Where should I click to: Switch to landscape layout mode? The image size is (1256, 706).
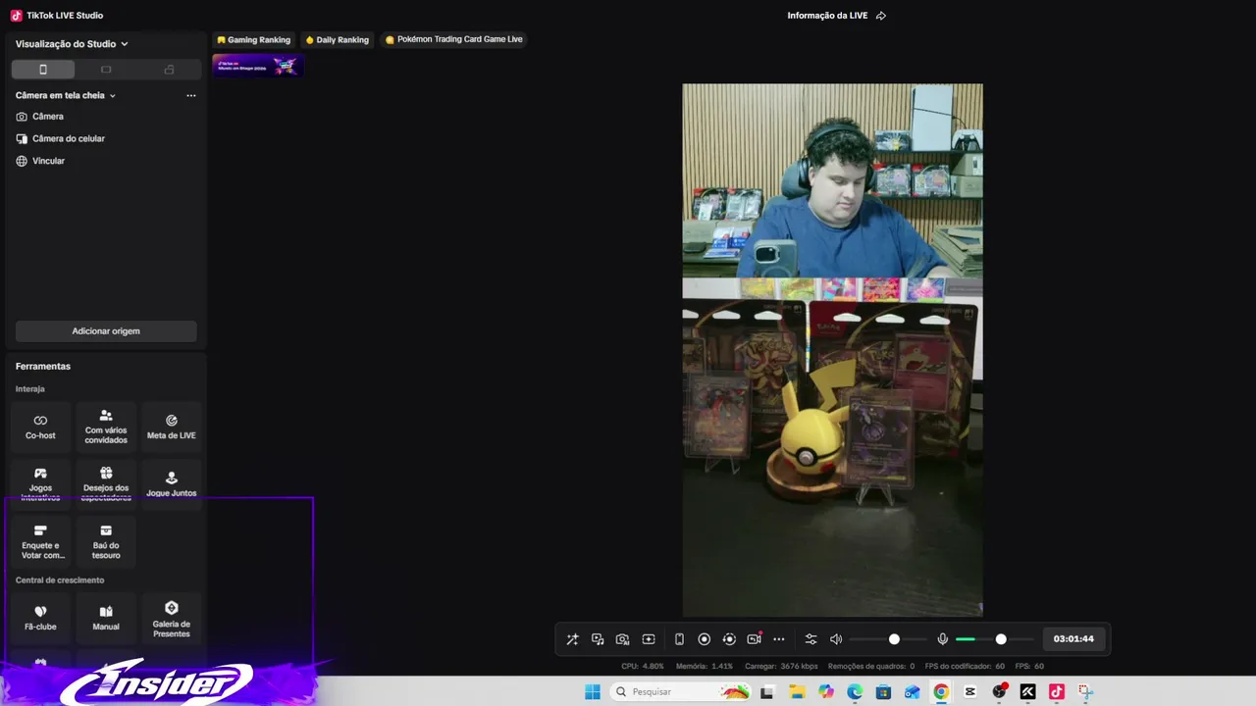[x=106, y=70]
